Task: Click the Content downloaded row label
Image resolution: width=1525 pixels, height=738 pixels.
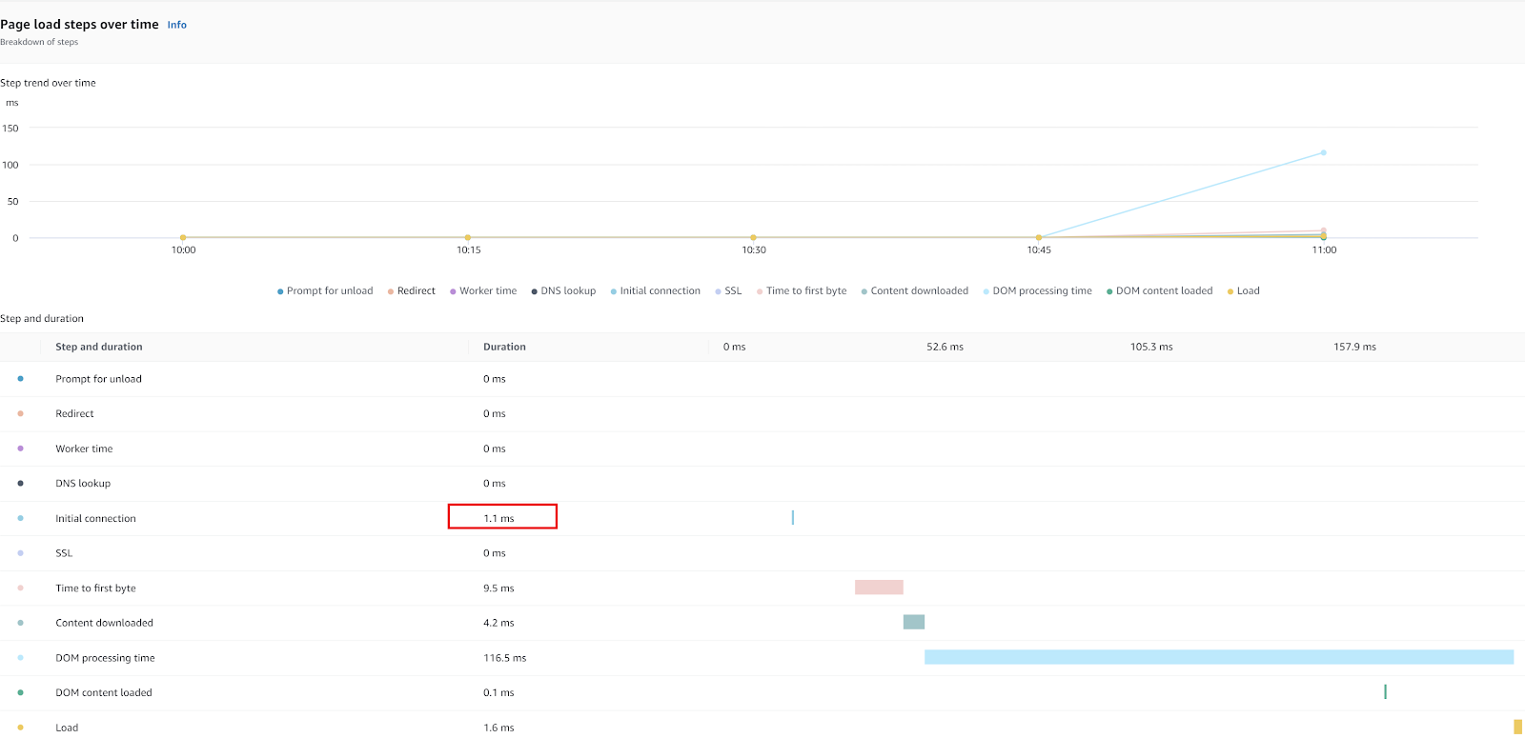Action: coord(104,623)
